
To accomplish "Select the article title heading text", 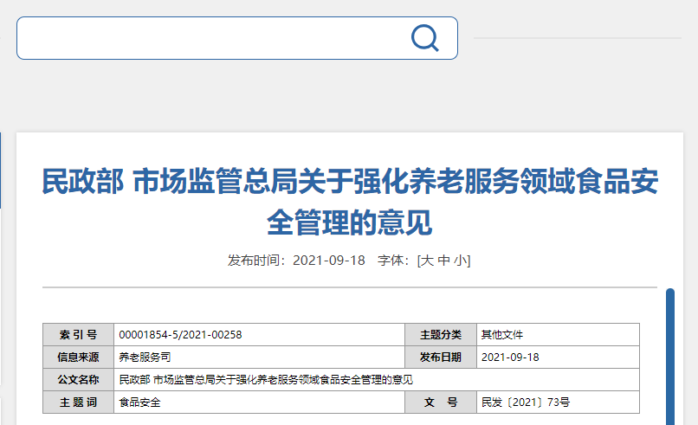I will coord(350,202).
